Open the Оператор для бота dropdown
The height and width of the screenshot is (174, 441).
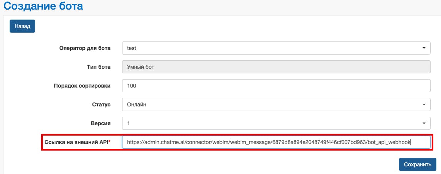tap(276, 48)
